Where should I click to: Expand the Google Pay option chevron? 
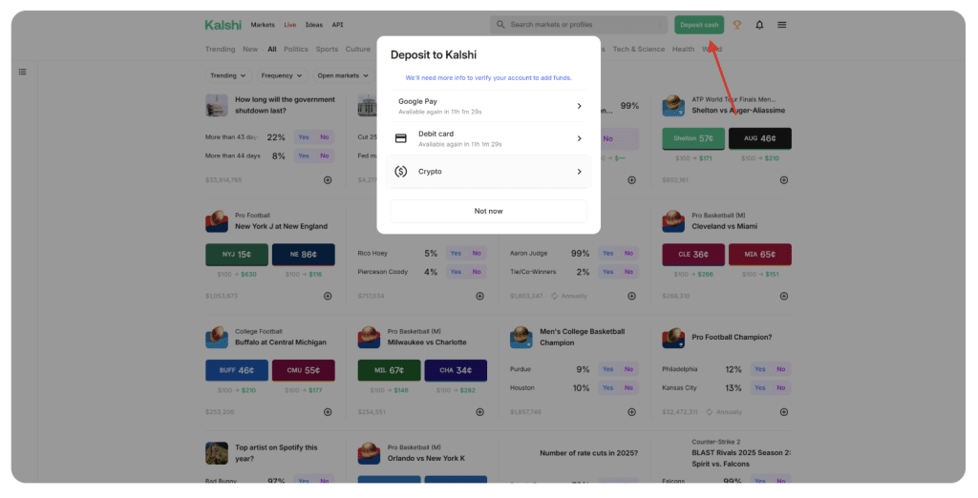coord(579,106)
